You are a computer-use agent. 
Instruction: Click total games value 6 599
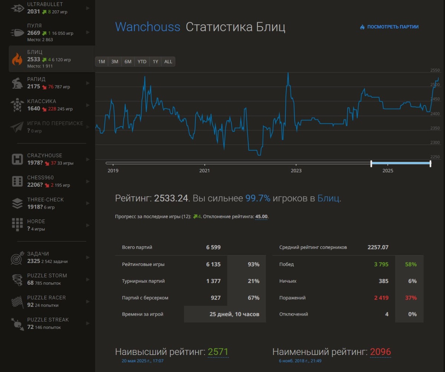[213, 247]
